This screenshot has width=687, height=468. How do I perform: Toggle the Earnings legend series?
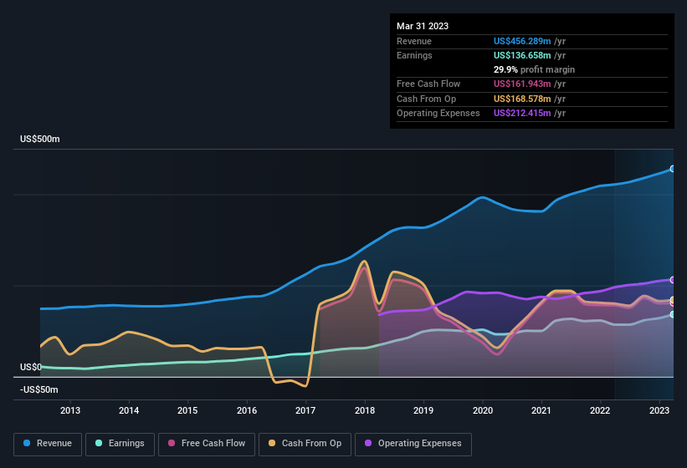click(120, 444)
